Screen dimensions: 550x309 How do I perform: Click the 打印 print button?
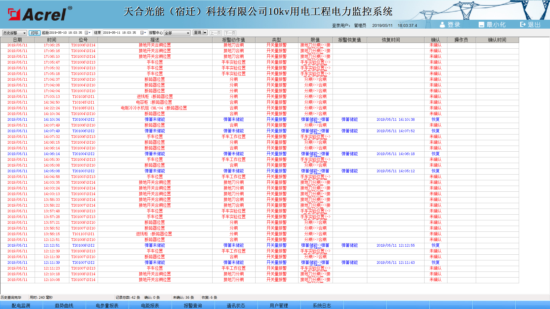coord(35,33)
